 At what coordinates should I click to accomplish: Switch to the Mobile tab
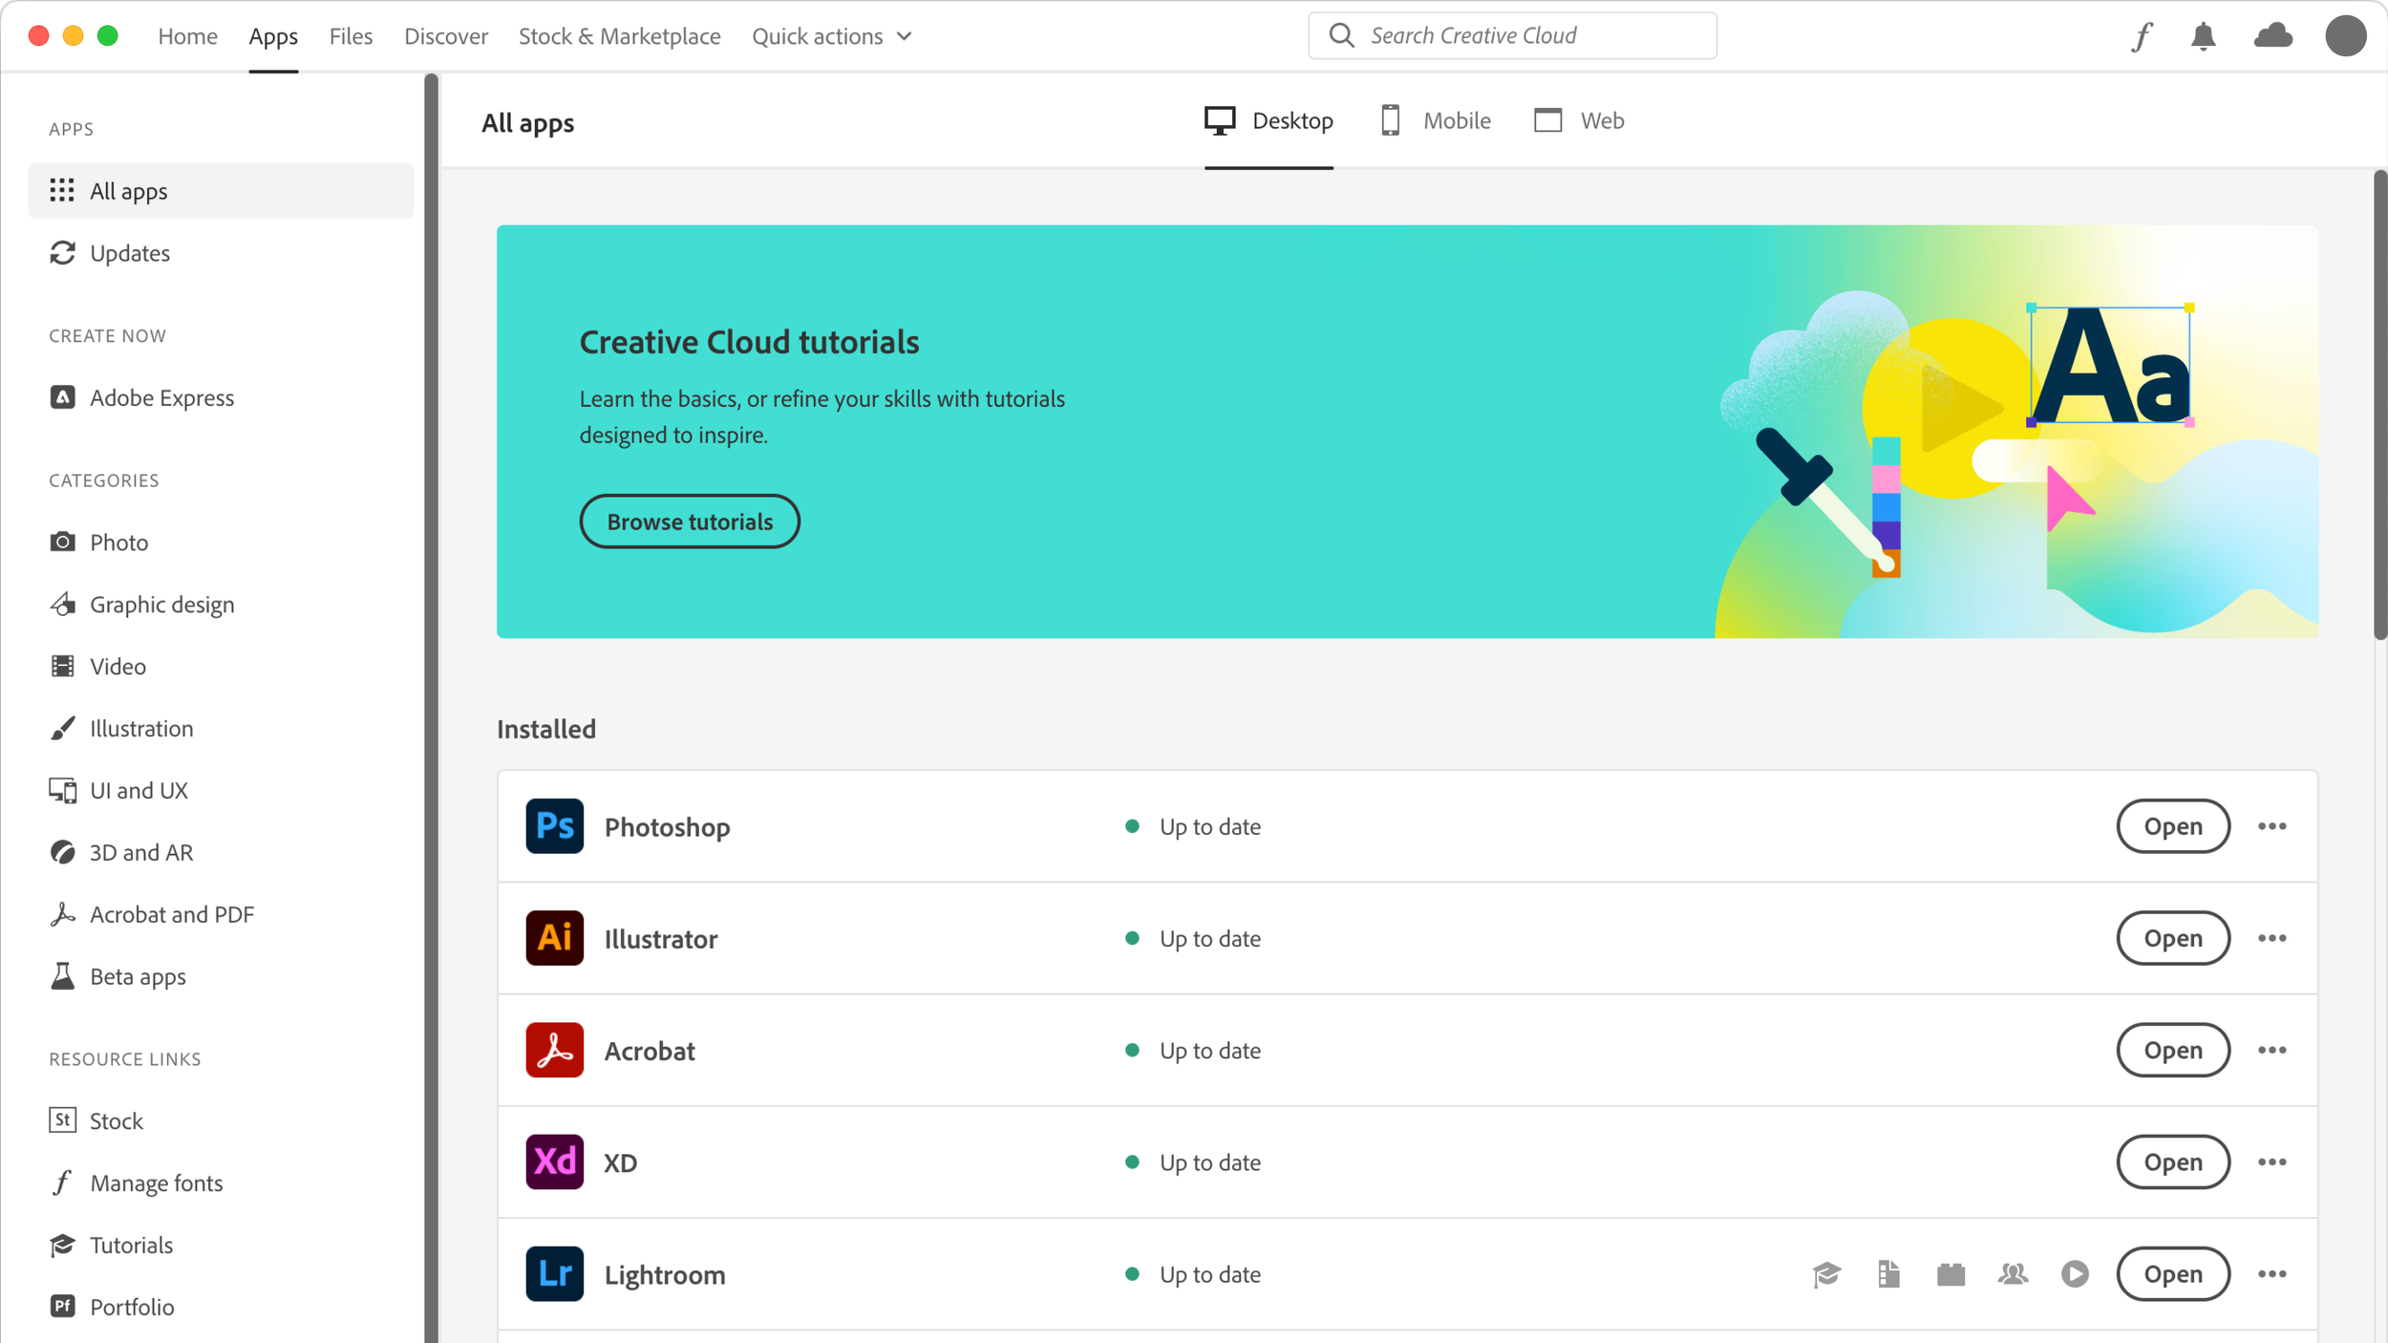1436,121
